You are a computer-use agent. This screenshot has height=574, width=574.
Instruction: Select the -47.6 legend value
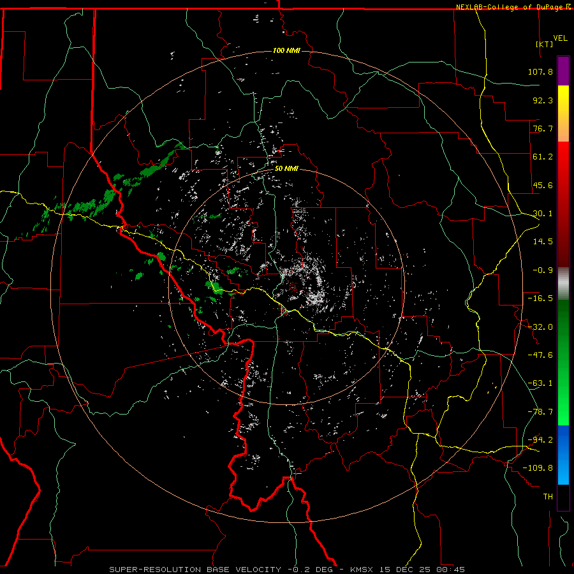click(540, 355)
